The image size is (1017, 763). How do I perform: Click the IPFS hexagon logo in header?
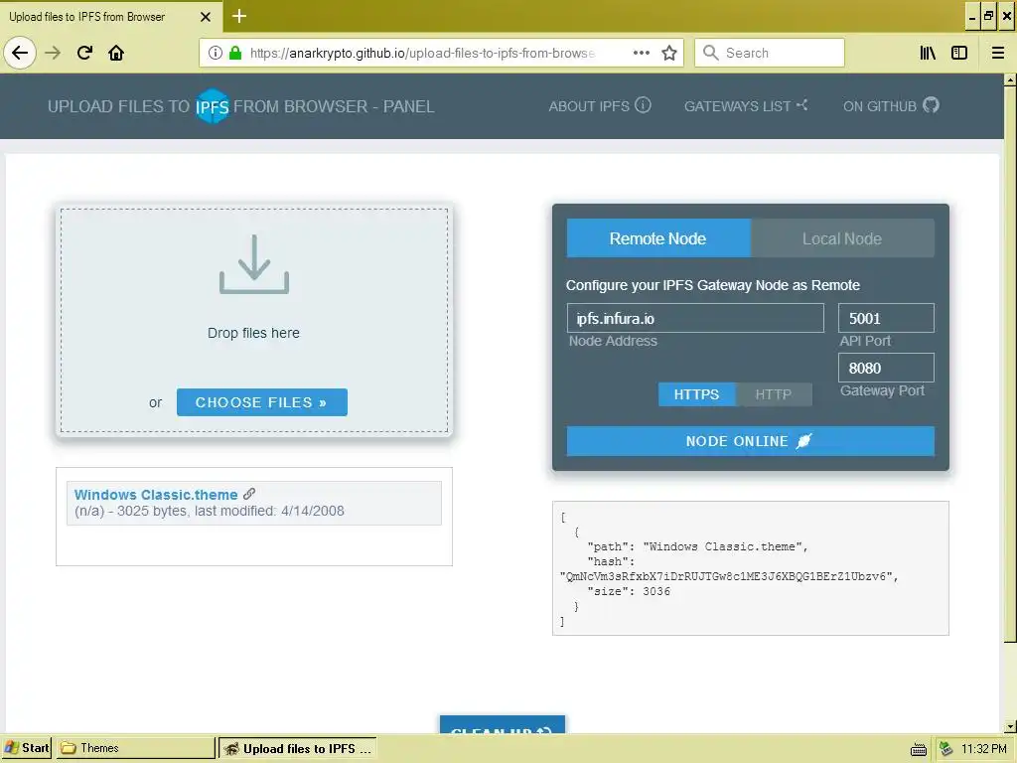(x=213, y=105)
